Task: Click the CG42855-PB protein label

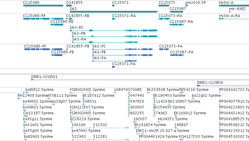Action: coord(78,46)
